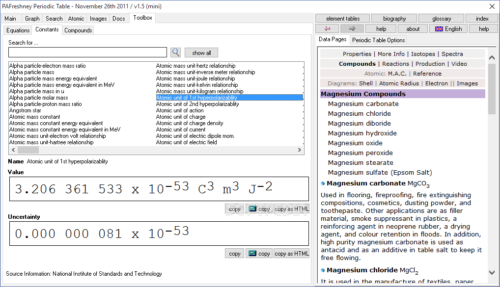
Task: Click the data page scrollbar up arrow
Action: pyautogui.click(x=492, y=58)
